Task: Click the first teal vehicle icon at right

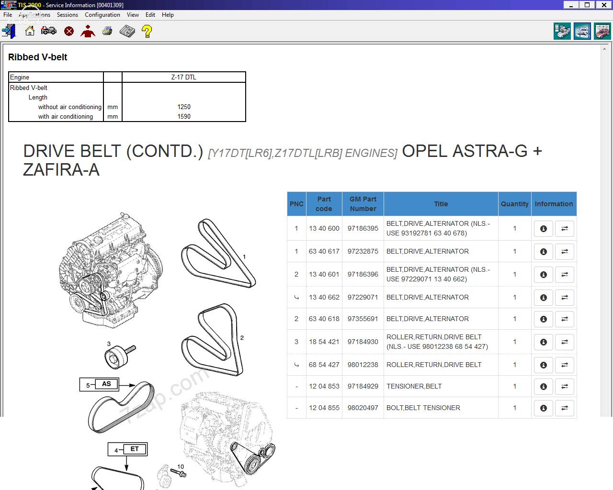Action: tap(562, 32)
